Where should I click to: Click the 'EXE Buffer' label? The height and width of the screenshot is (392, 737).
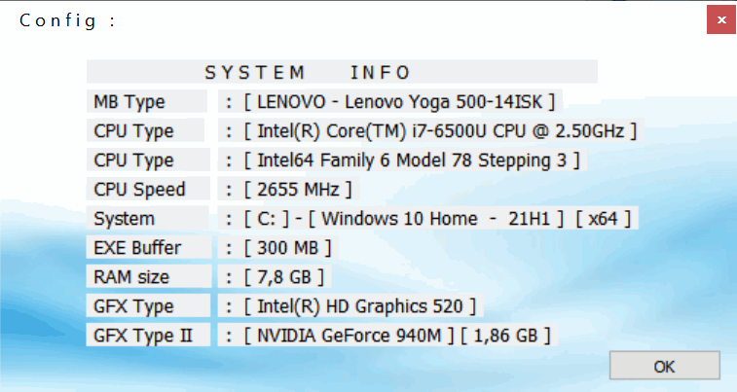[x=149, y=247]
